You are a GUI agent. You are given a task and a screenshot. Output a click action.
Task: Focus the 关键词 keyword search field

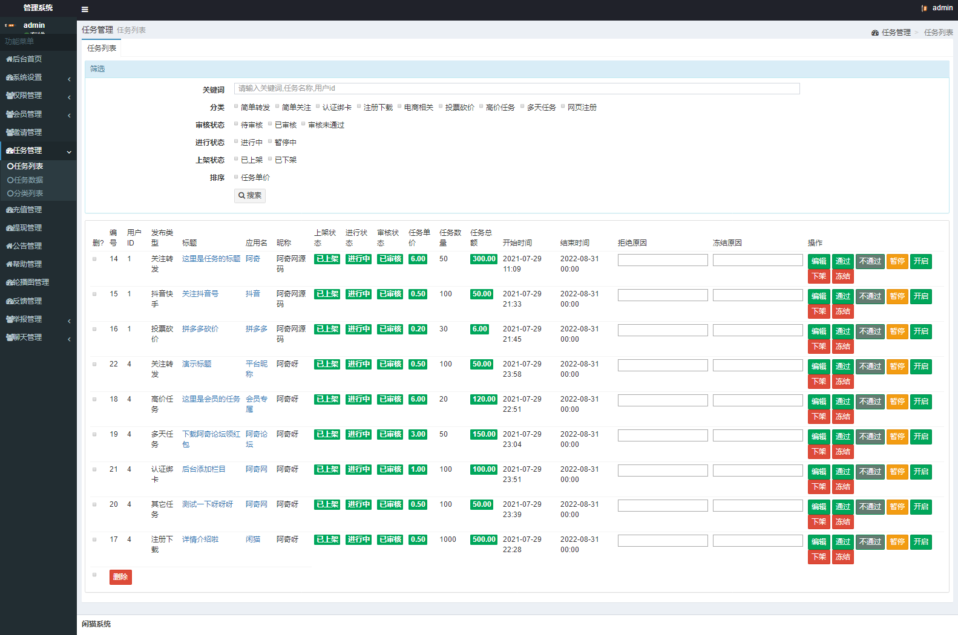517,89
